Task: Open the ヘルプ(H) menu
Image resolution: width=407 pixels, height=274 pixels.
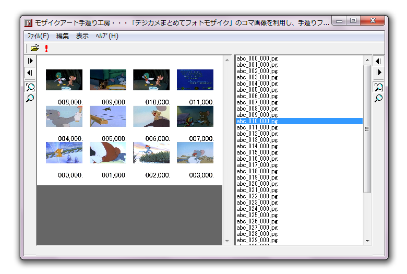Action: click(x=107, y=36)
